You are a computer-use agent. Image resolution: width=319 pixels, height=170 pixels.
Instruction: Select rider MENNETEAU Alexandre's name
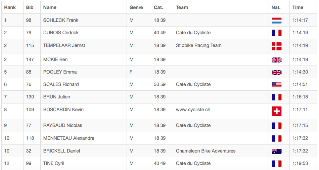point(69,138)
